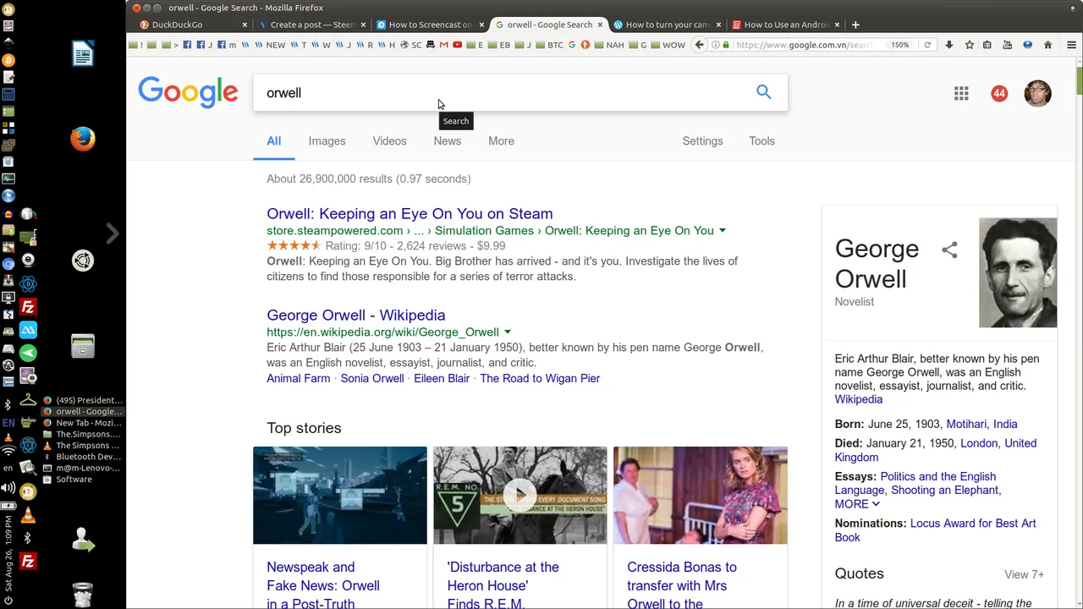Follow the Eileen Blair sitelink
The image size is (1083, 609).
tap(442, 378)
